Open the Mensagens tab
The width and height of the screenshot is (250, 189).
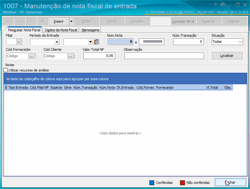pyautogui.click(x=90, y=30)
